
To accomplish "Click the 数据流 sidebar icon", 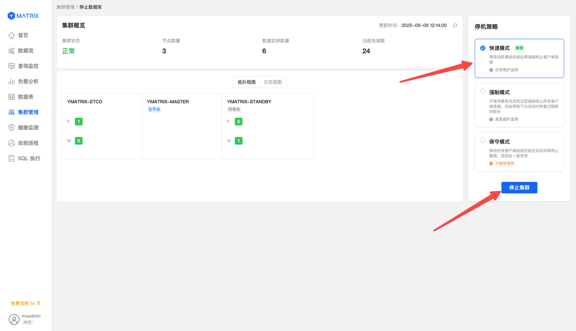I will pyautogui.click(x=12, y=51).
